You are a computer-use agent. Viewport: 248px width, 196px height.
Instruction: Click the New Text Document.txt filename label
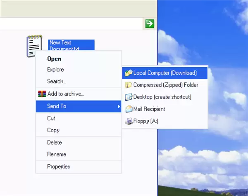pos(71,45)
